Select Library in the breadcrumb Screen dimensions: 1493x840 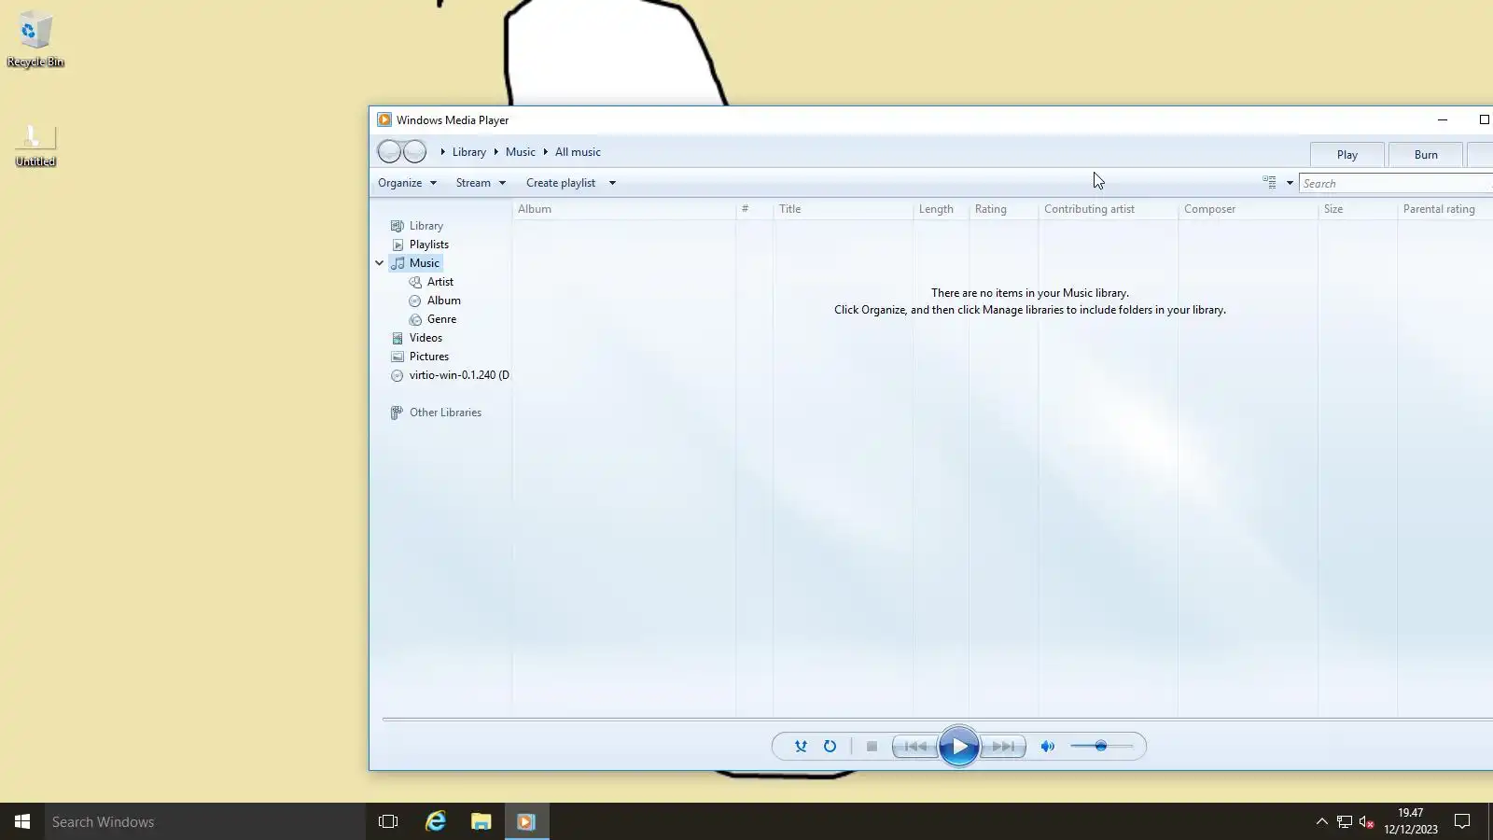469,152
